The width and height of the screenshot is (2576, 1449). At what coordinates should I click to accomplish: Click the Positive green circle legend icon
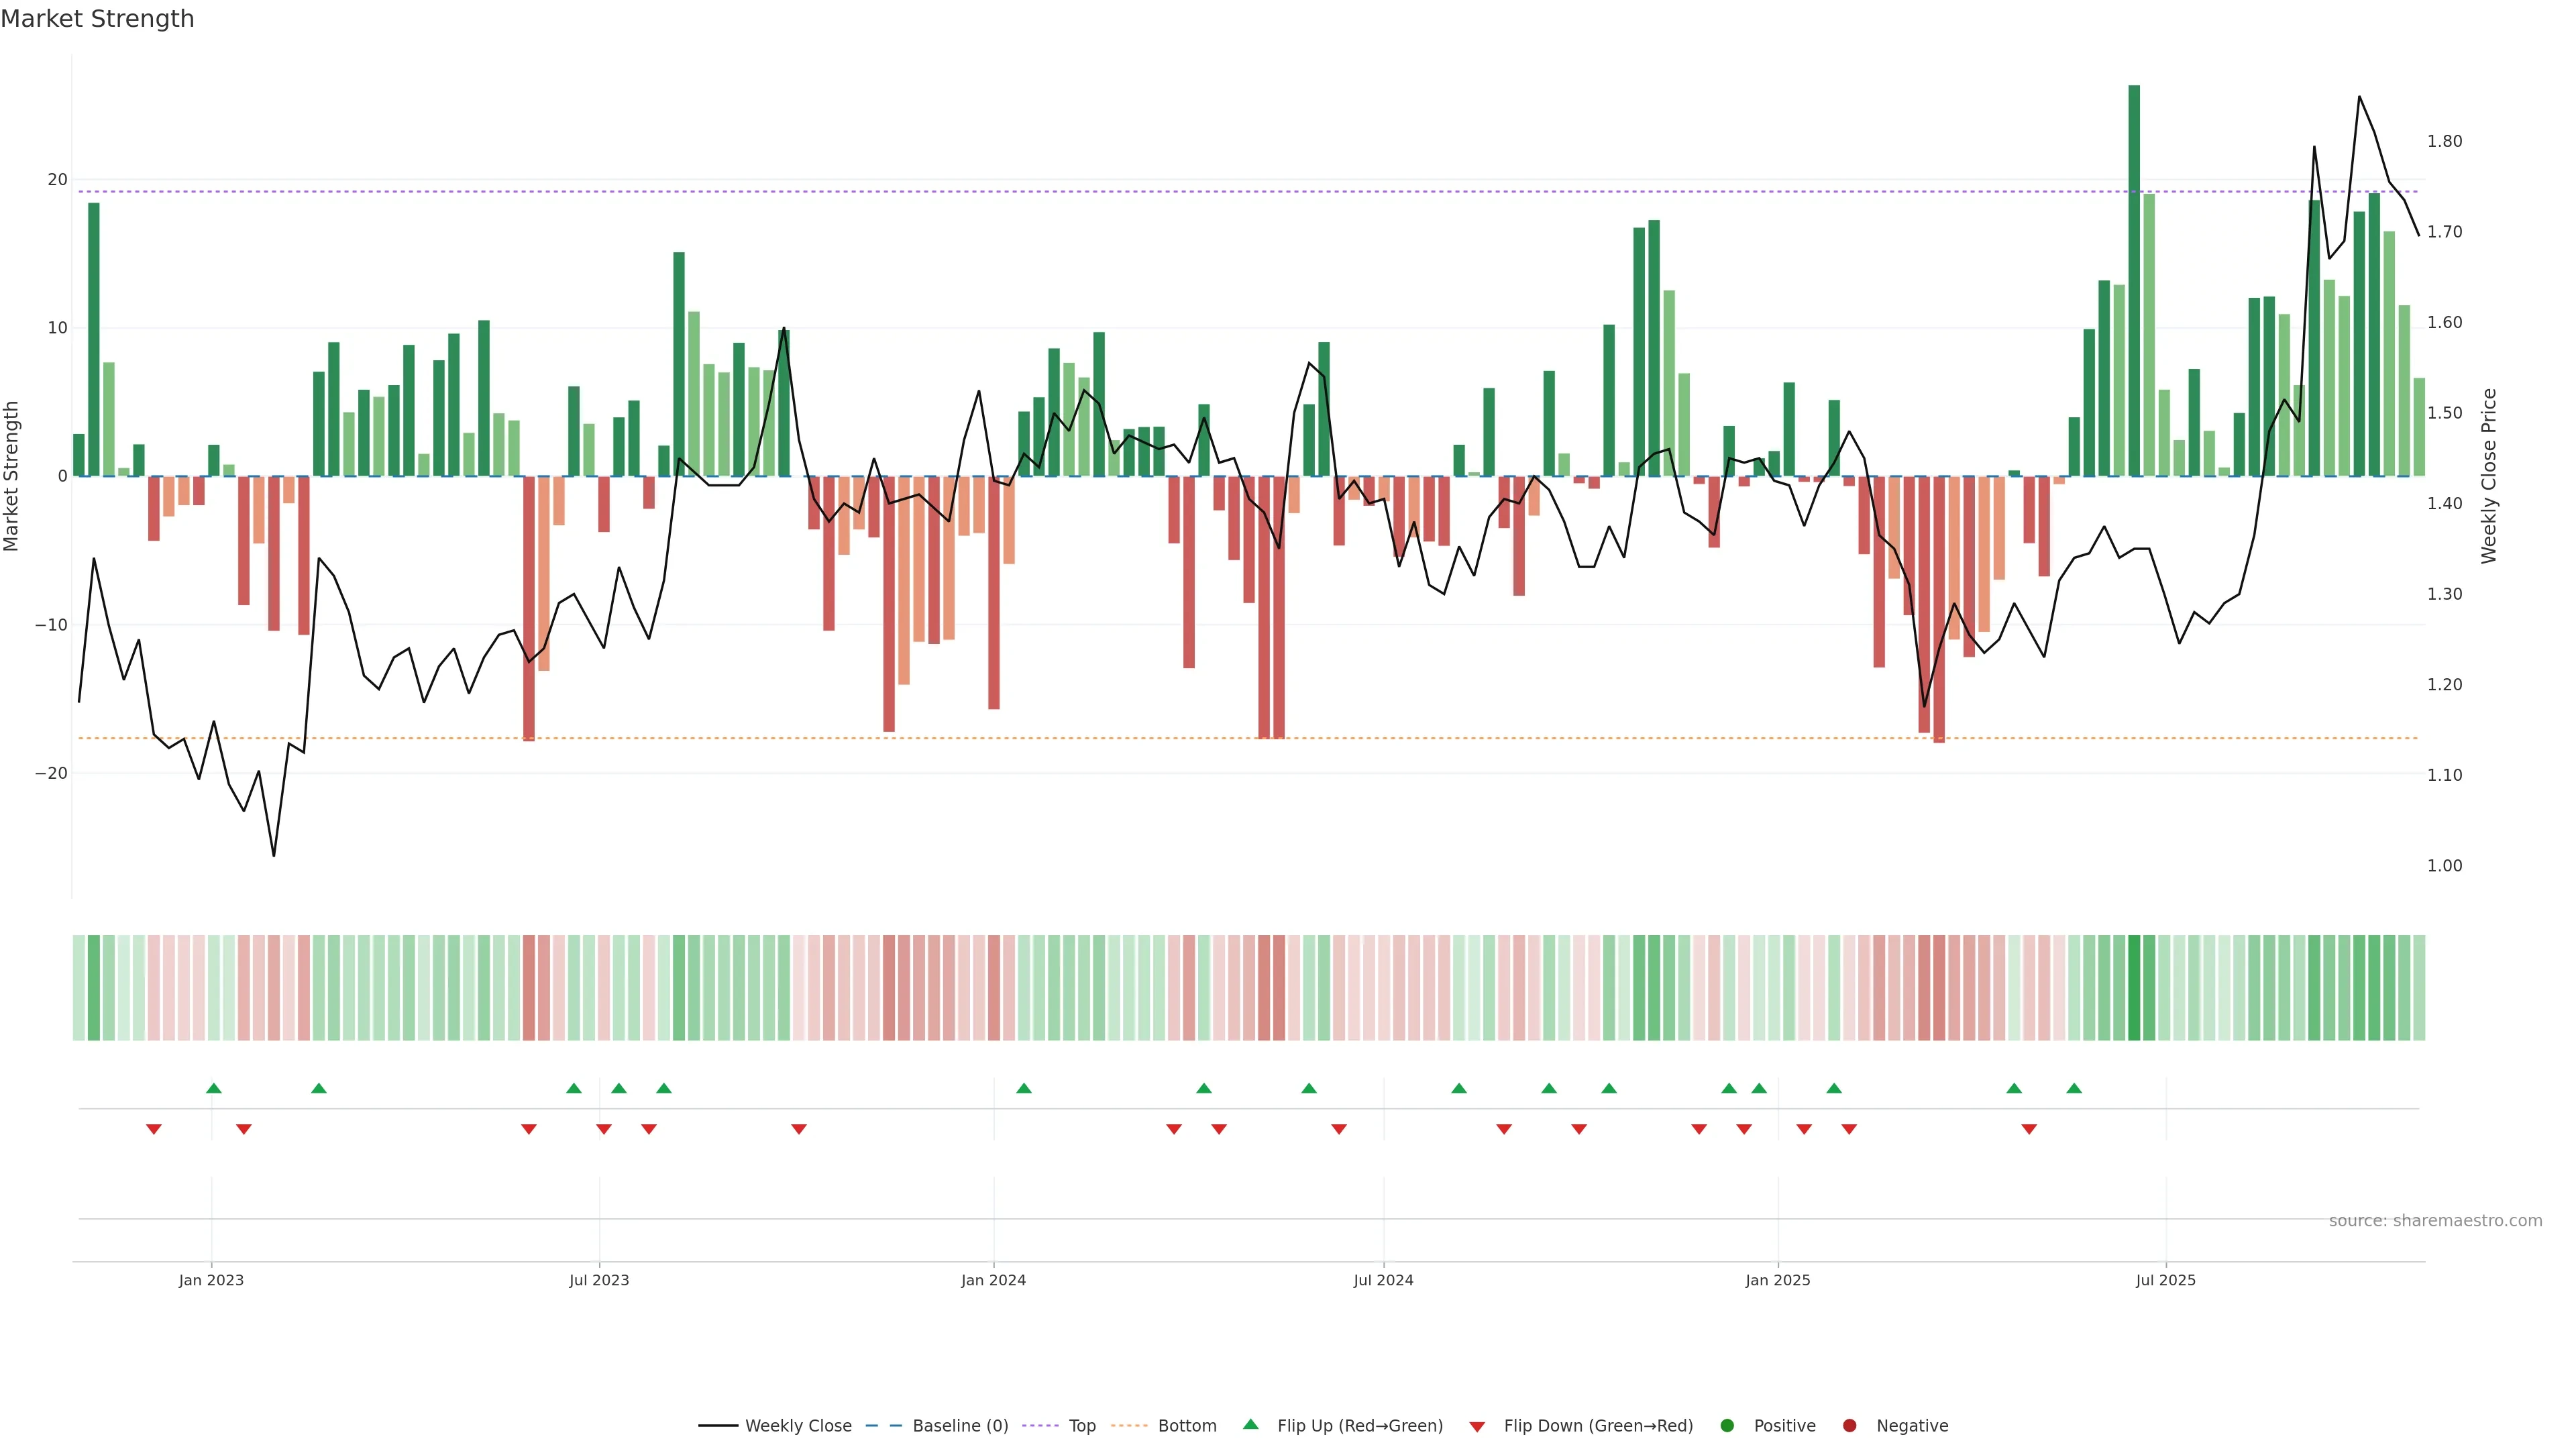point(1727,1426)
